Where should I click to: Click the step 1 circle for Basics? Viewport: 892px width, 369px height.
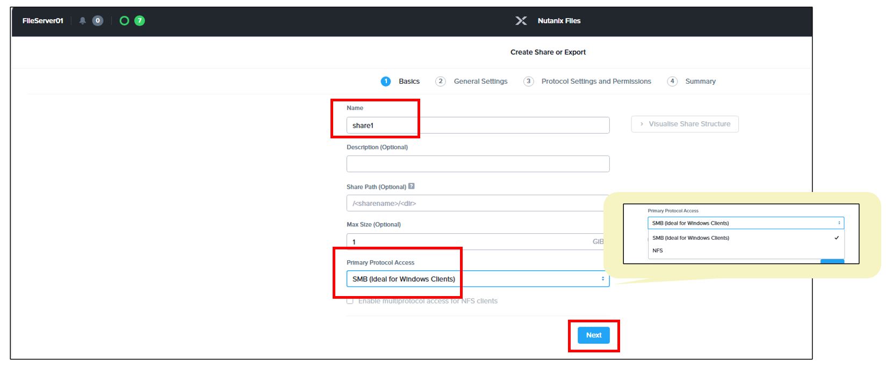pyautogui.click(x=386, y=82)
